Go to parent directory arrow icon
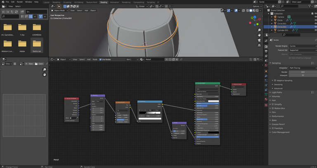 click(13, 12)
